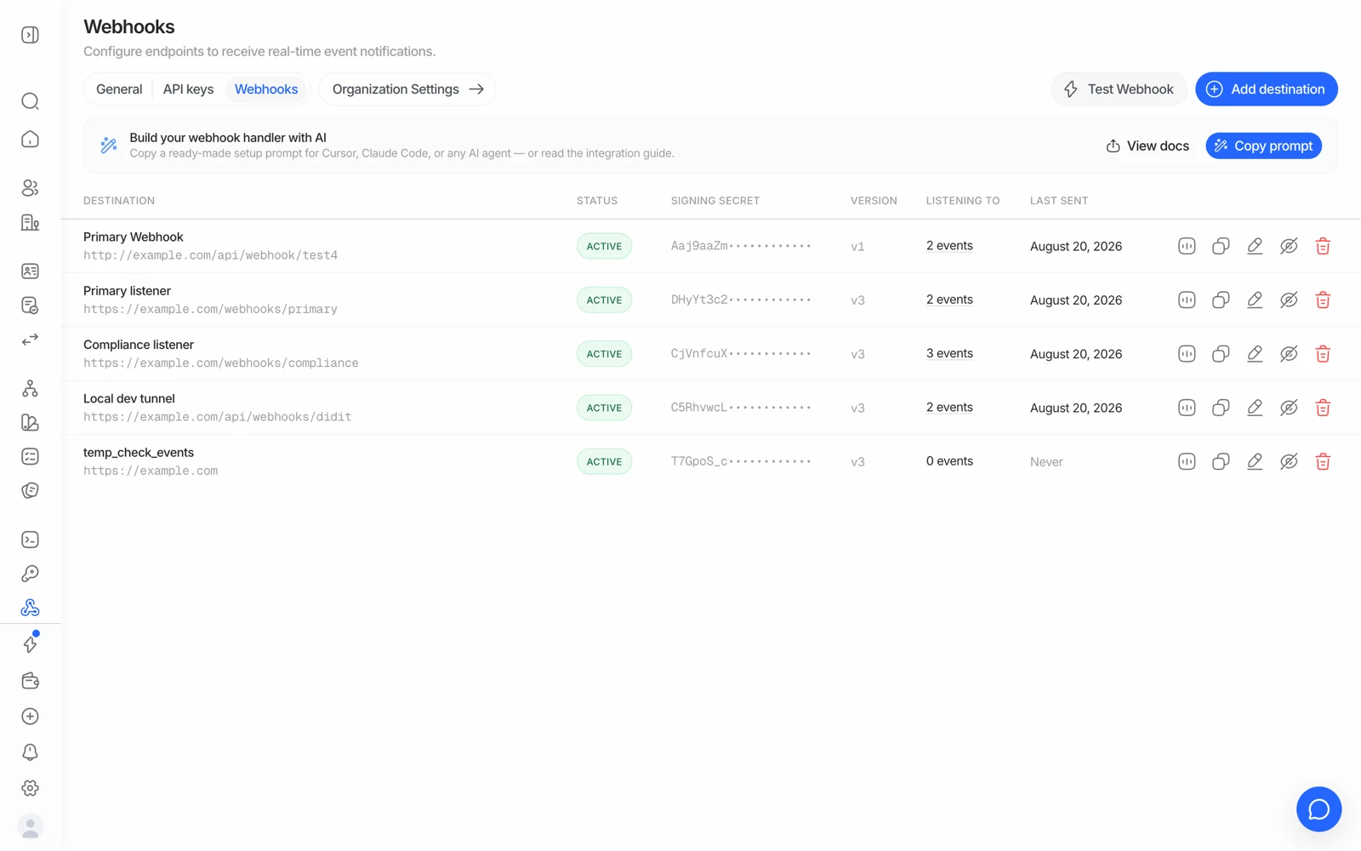Click the URL http://example.com/api/webhook/test4
The width and height of the screenshot is (1361, 851).
click(x=210, y=255)
